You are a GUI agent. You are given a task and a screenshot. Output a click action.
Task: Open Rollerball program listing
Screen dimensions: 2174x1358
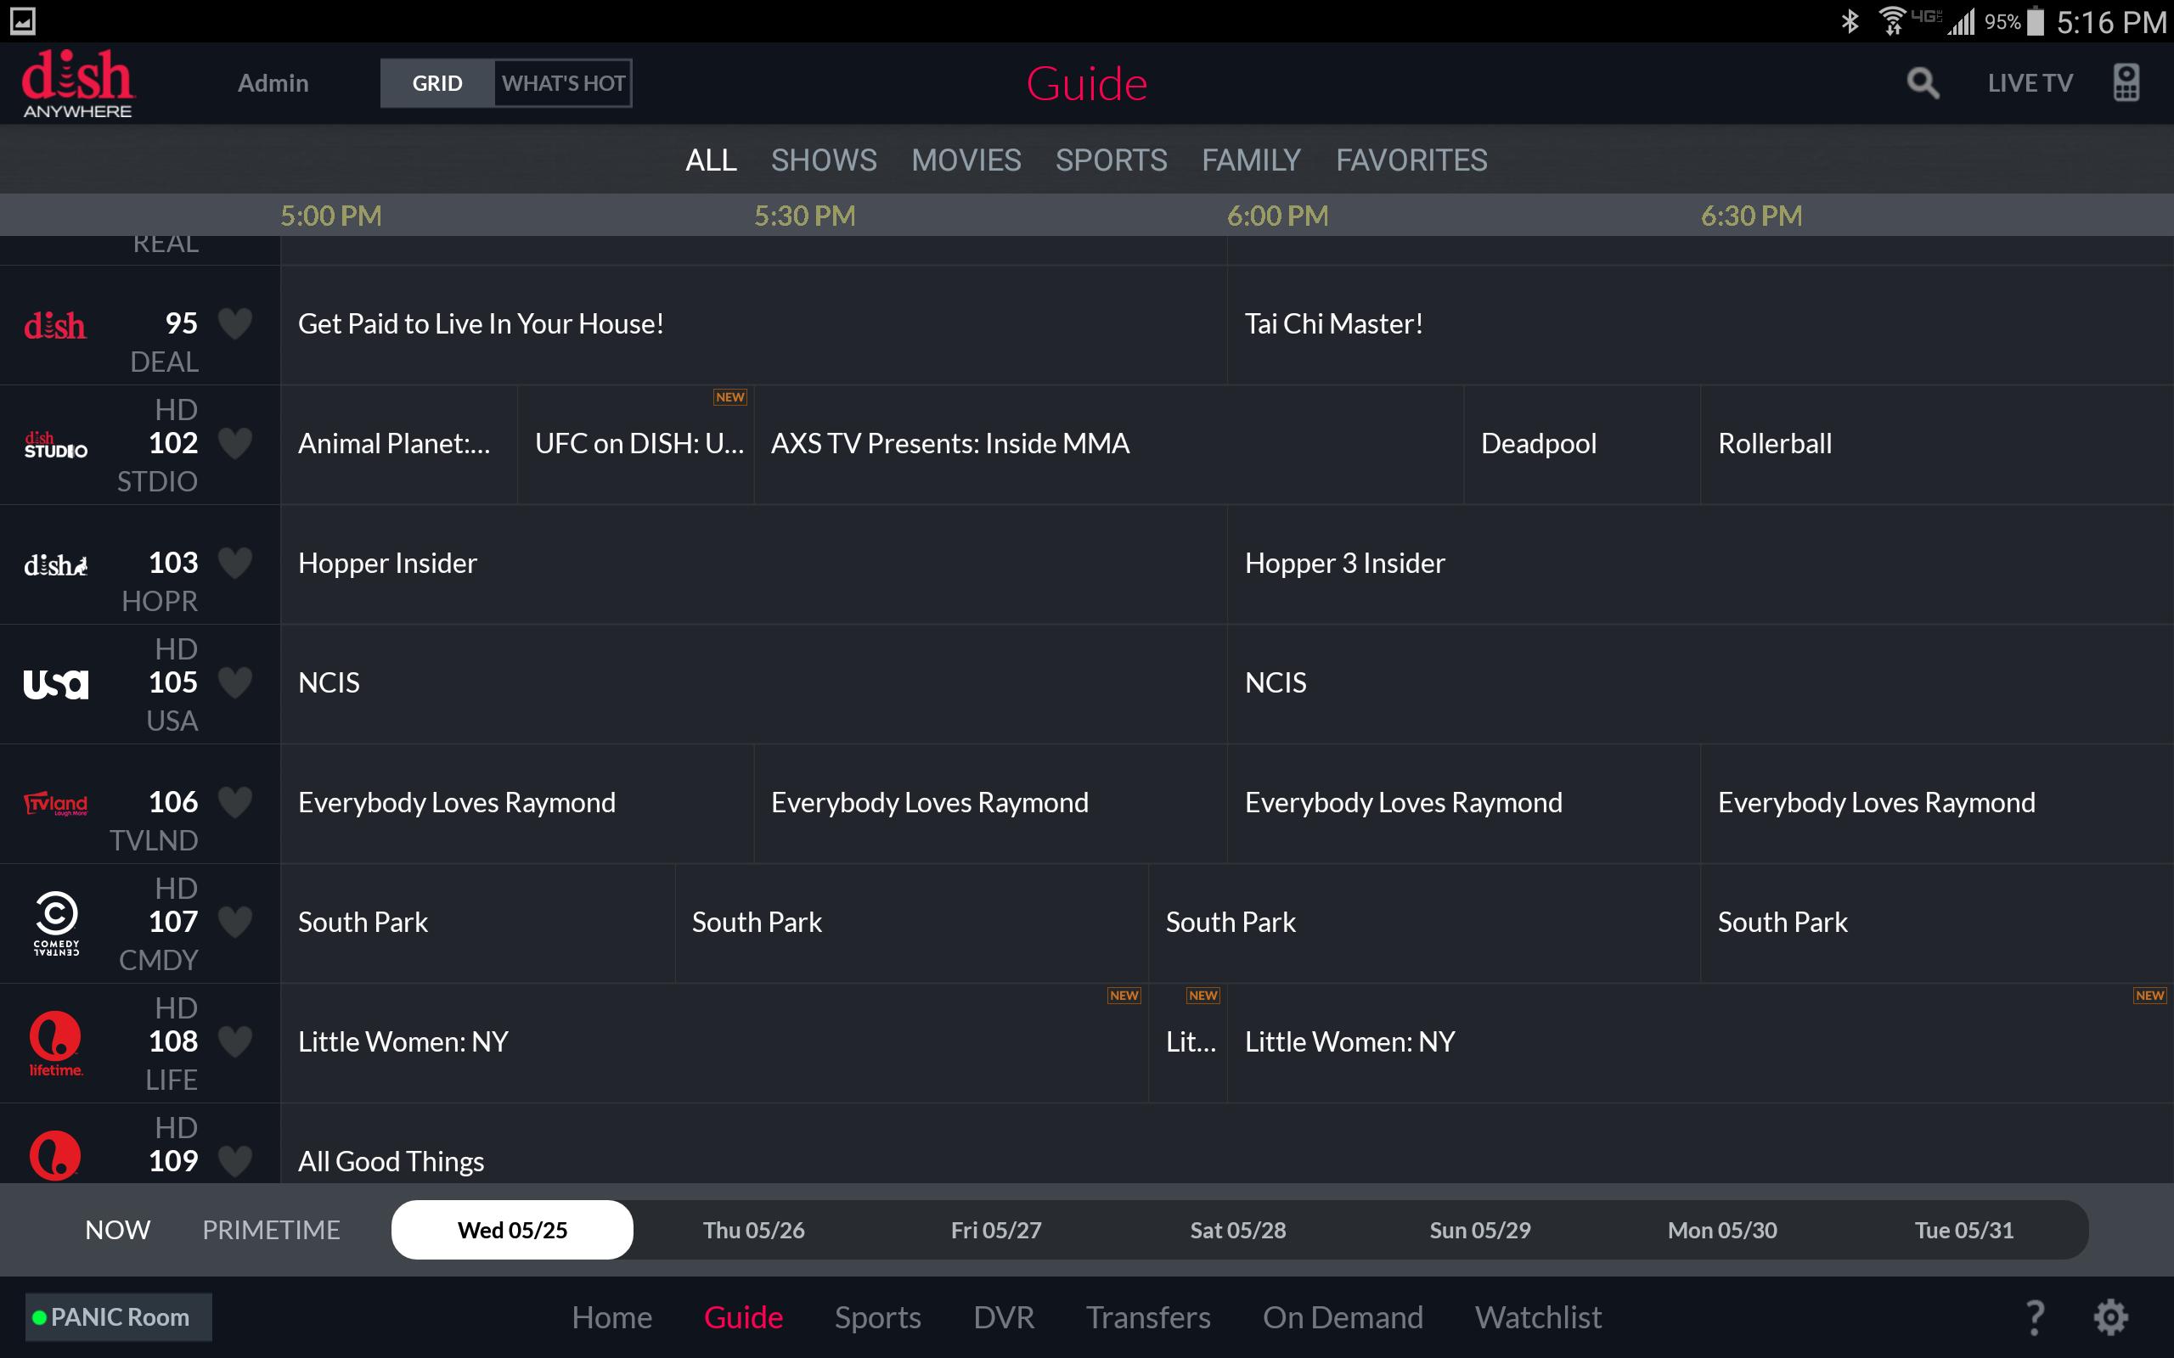1937,445
